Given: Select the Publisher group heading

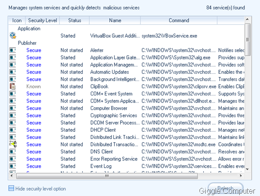Looking at the screenshot, I should (27, 43).
